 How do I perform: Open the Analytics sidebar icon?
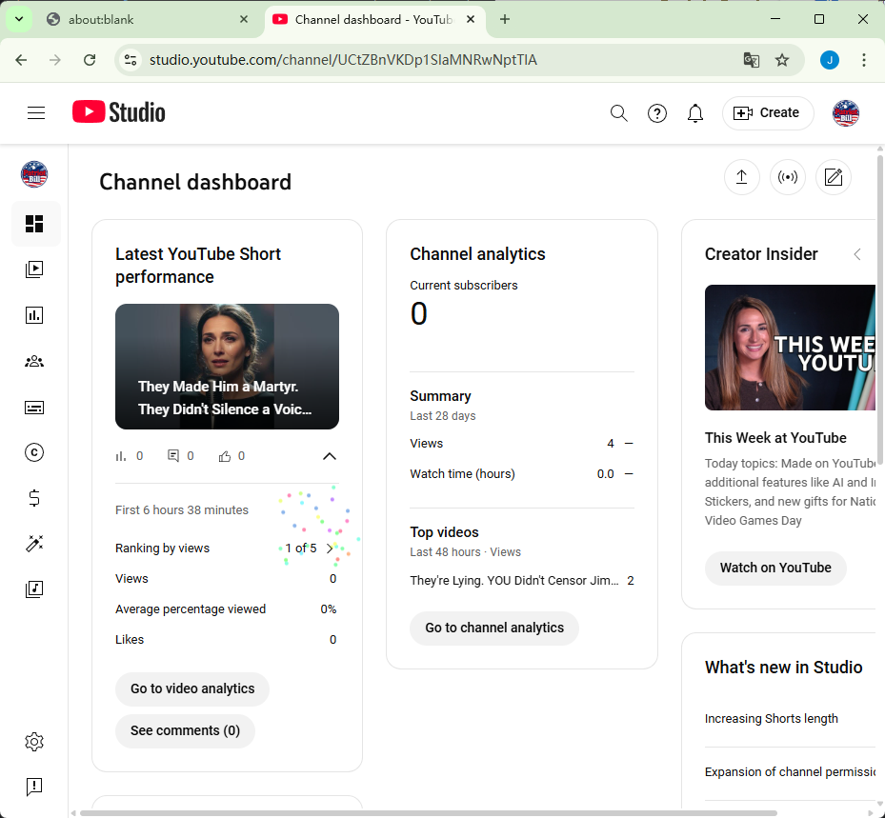click(34, 315)
